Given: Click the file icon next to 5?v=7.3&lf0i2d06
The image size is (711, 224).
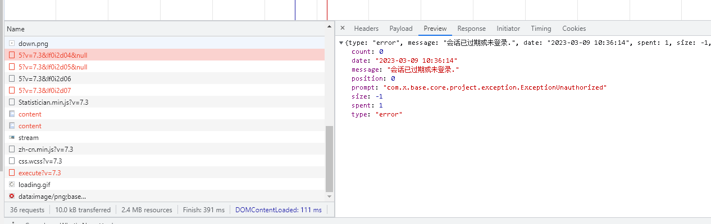Looking at the screenshot, I should click(12, 78).
